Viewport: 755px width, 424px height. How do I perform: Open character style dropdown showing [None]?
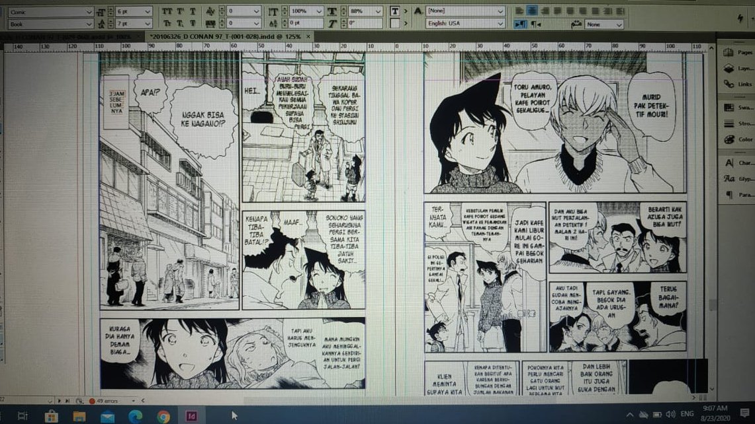click(465, 11)
